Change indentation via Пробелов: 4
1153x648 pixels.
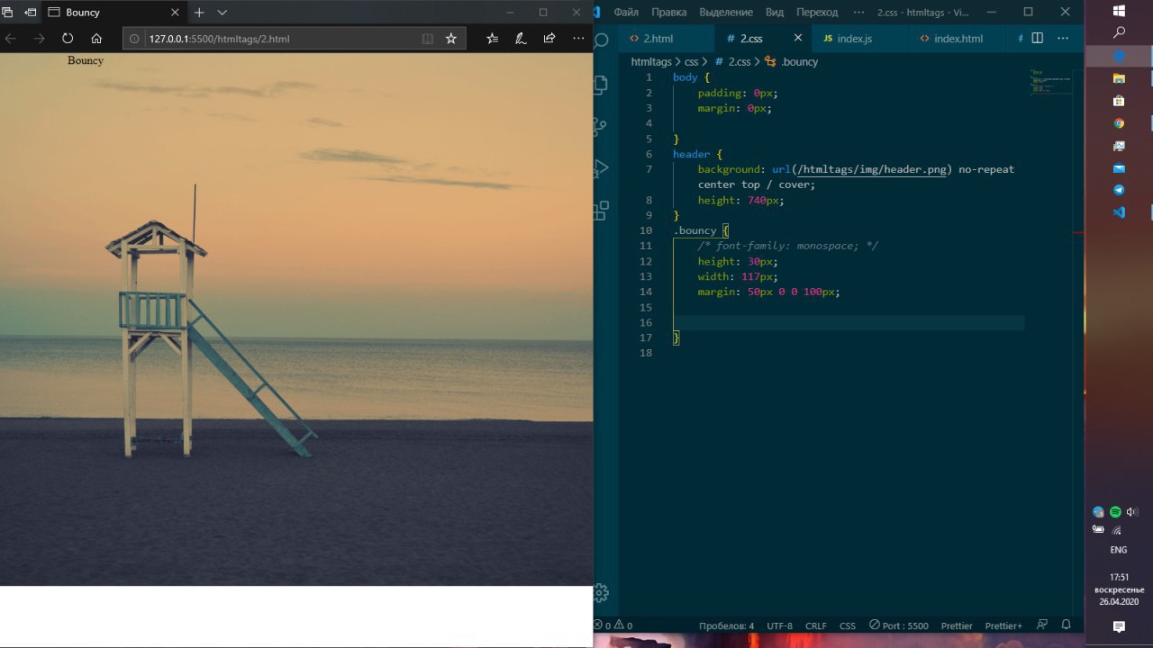726,625
